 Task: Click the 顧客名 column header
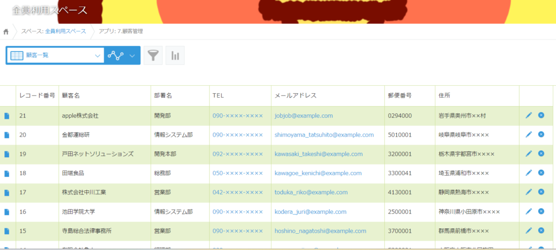click(71, 96)
